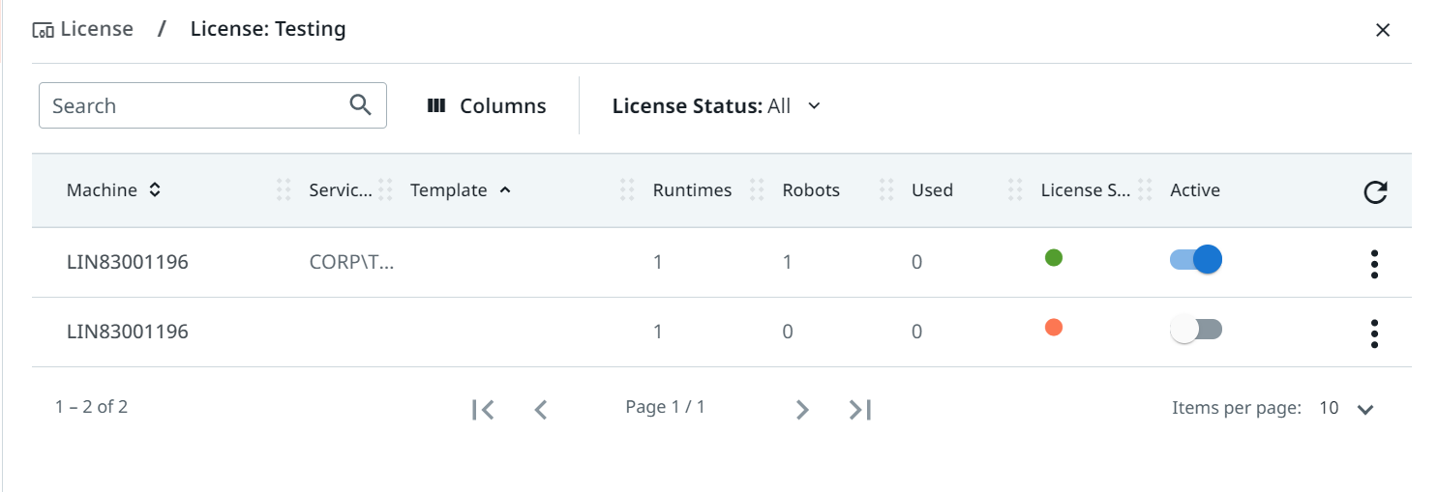
Task: Go to the first page
Action: 483,410
